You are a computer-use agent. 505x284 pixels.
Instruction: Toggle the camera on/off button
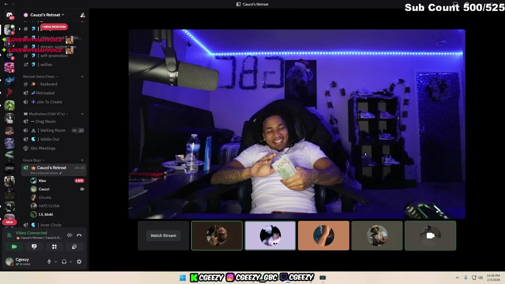(x=14, y=247)
